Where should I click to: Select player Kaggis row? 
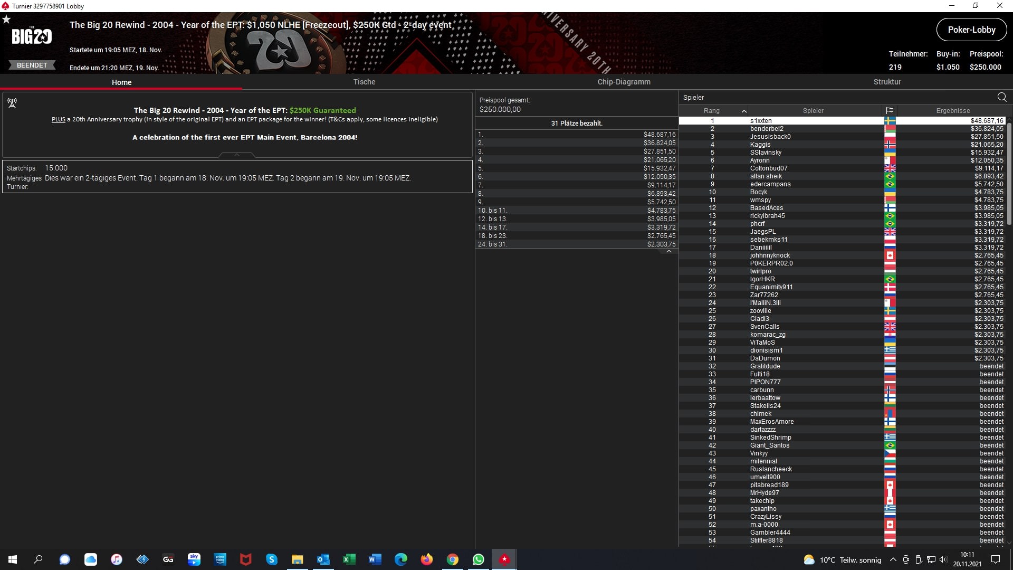[x=842, y=145]
